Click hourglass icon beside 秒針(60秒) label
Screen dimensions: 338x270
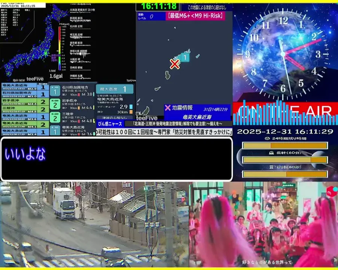click(x=271, y=167)
